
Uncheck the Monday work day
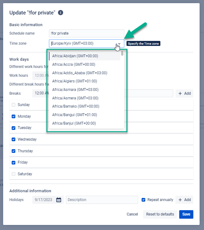coord(13,116)
